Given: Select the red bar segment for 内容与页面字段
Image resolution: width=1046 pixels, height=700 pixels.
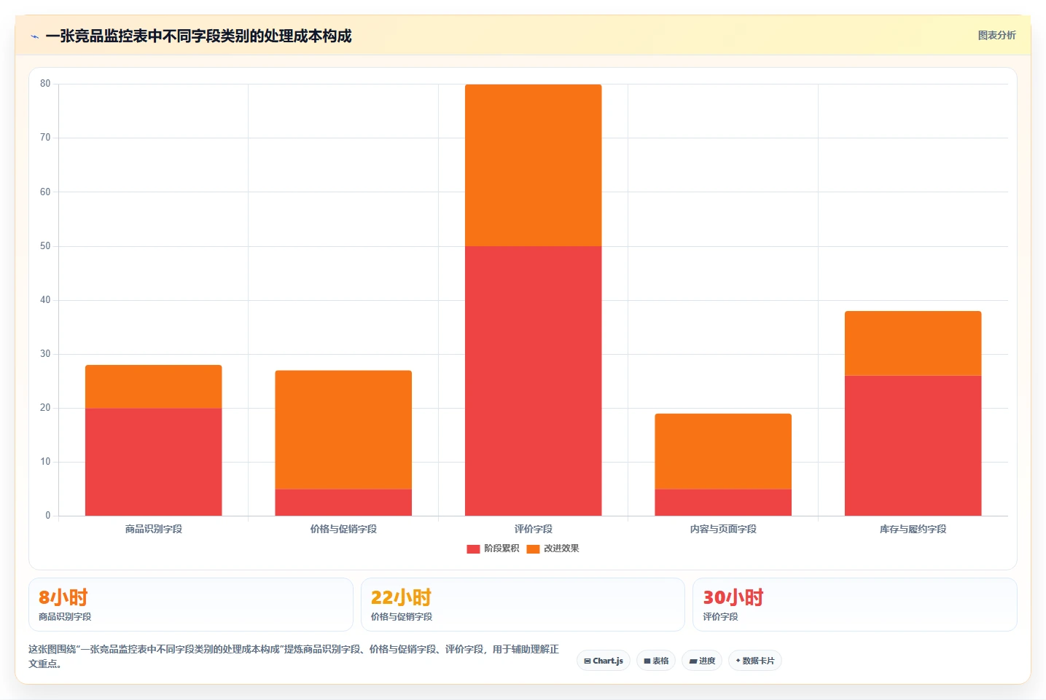Looking at the screenshot, I should [x=723, y=503].
